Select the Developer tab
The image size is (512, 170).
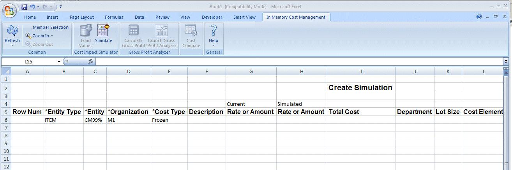(x=212, y=17)
